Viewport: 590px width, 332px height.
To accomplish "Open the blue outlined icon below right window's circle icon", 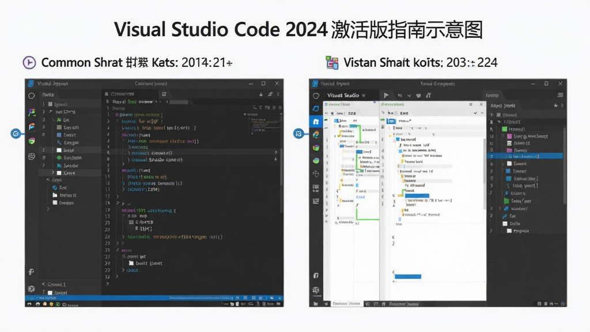I will (x=316, y=108).
